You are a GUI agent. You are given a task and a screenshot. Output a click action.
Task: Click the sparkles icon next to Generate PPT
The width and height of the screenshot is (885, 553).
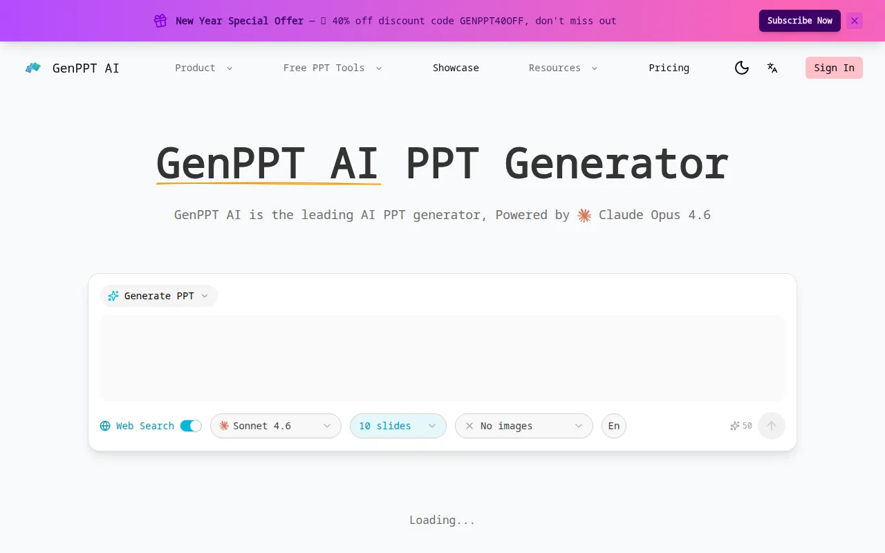113,296
